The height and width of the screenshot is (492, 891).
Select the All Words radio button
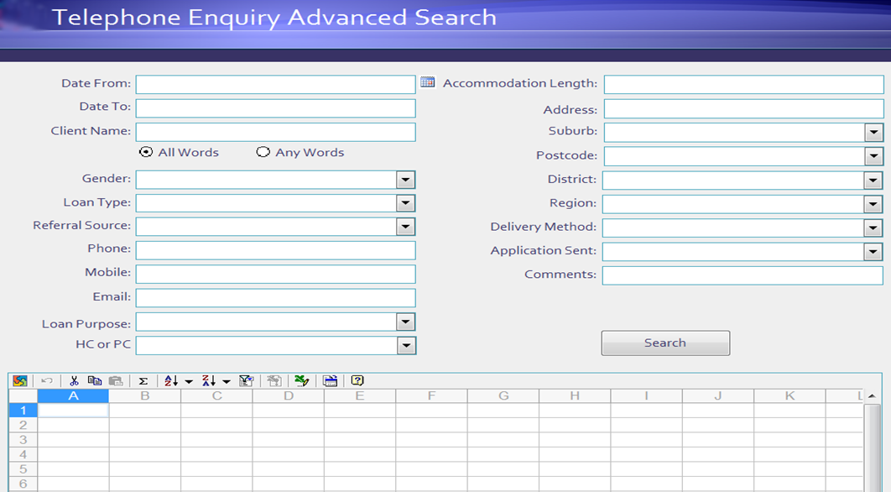[144, 152]
